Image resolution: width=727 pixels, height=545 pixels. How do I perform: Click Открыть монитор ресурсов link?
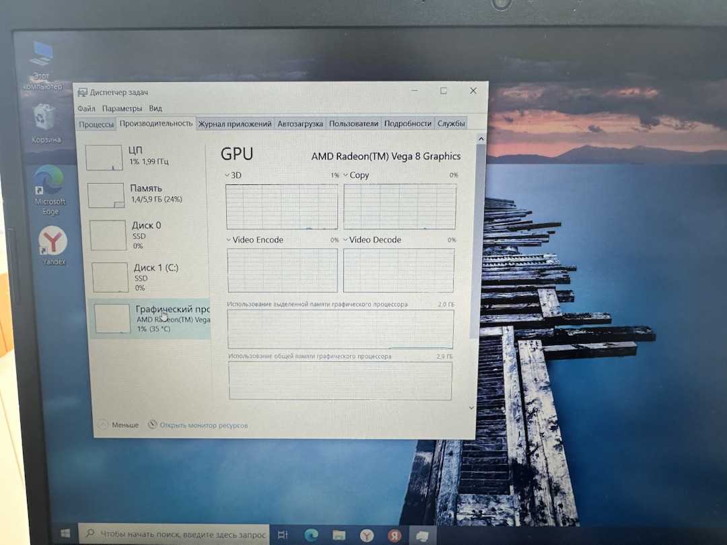(x=198, y=425)
